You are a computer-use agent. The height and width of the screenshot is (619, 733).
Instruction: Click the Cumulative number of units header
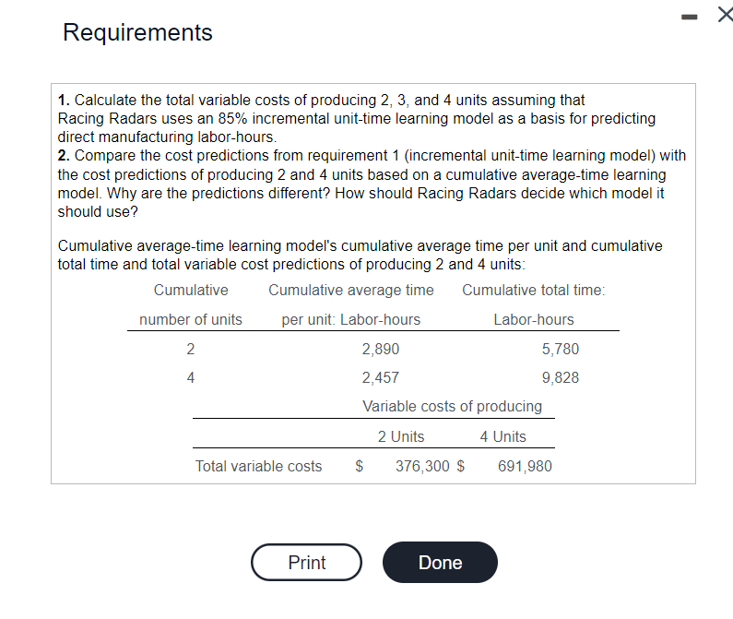191,304
